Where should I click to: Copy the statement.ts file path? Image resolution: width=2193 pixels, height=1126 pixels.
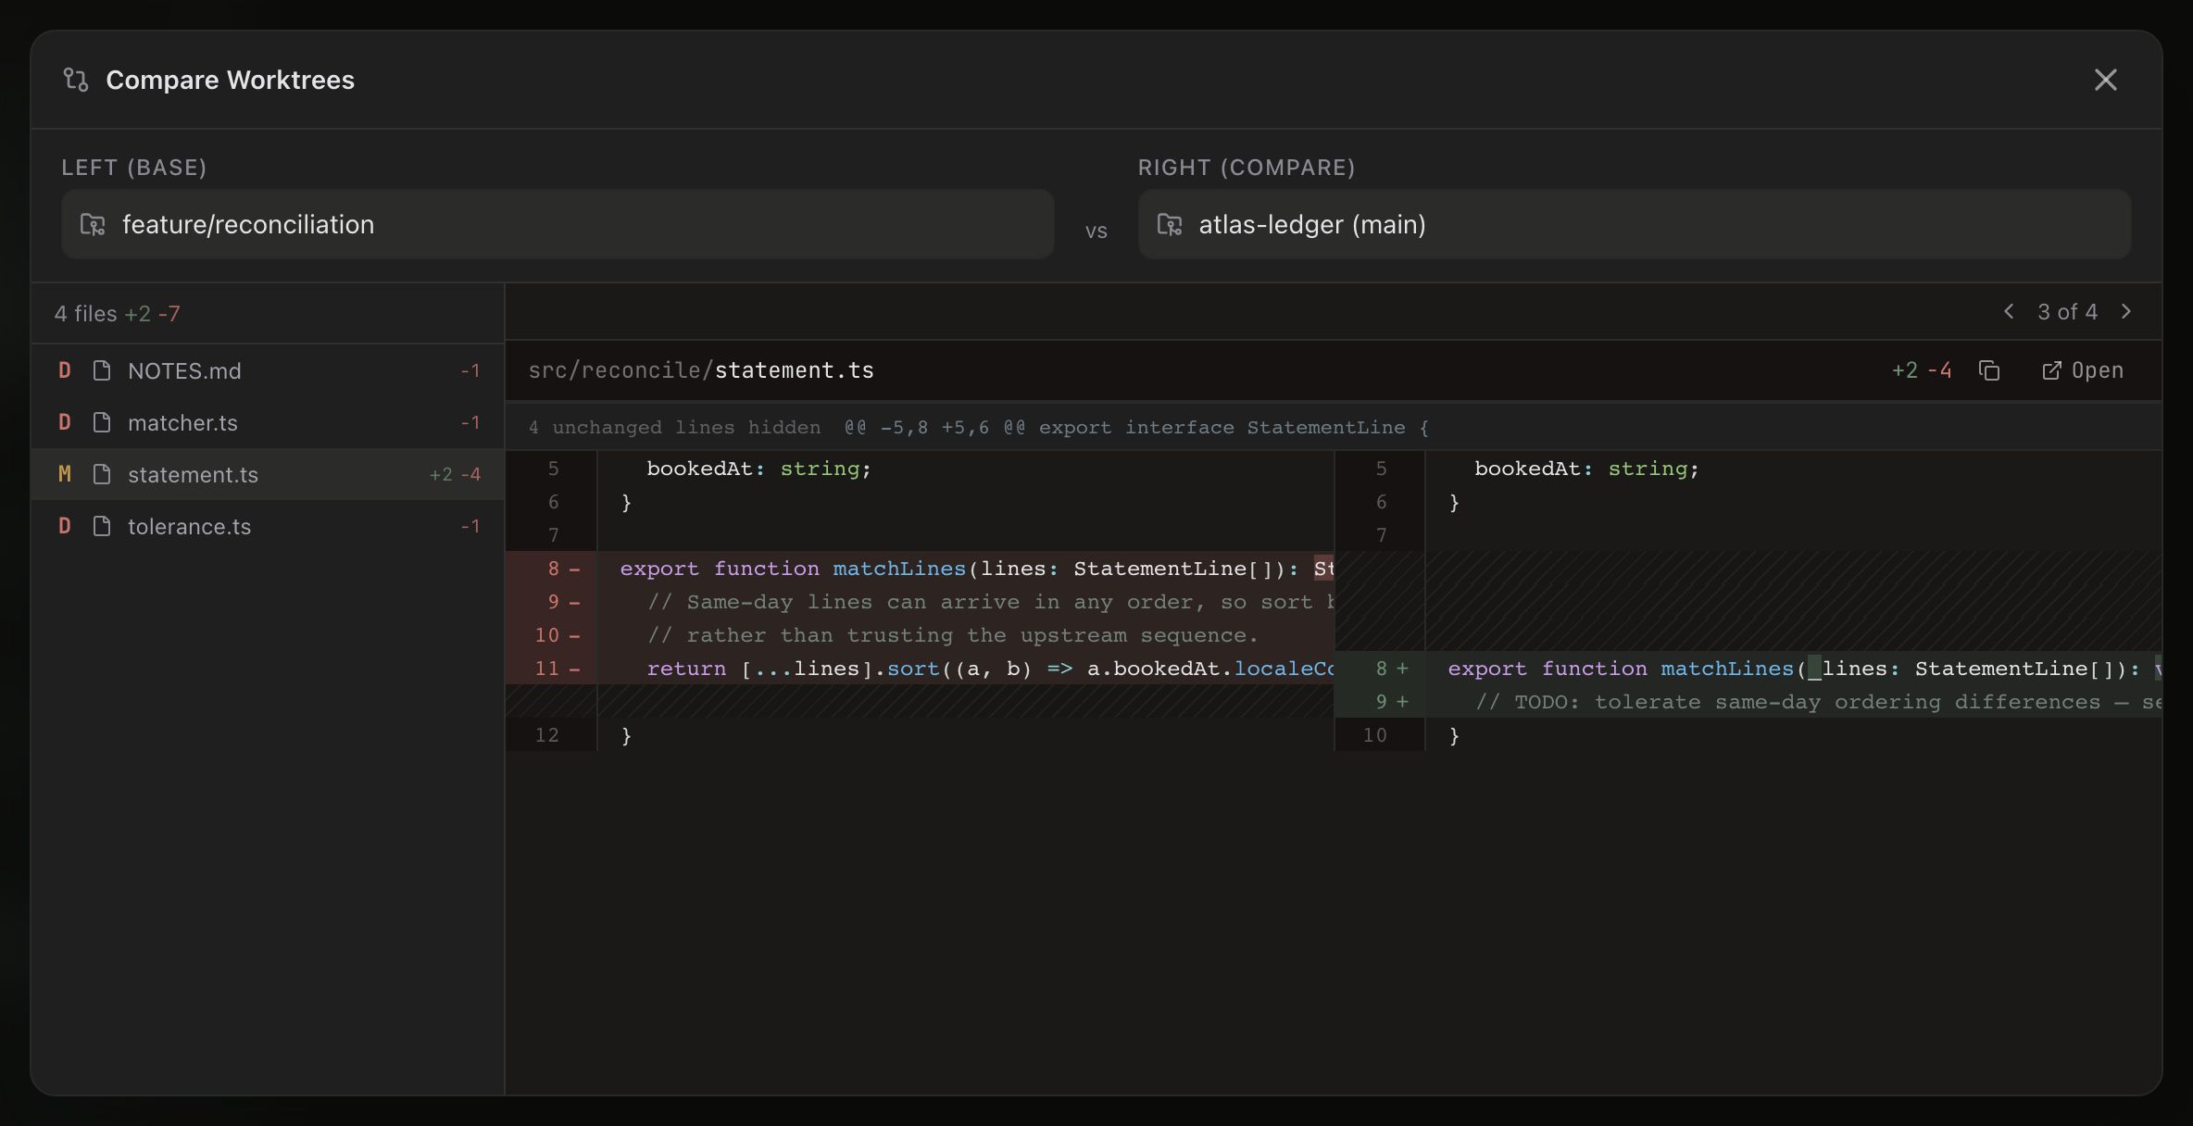point(1989,370)
